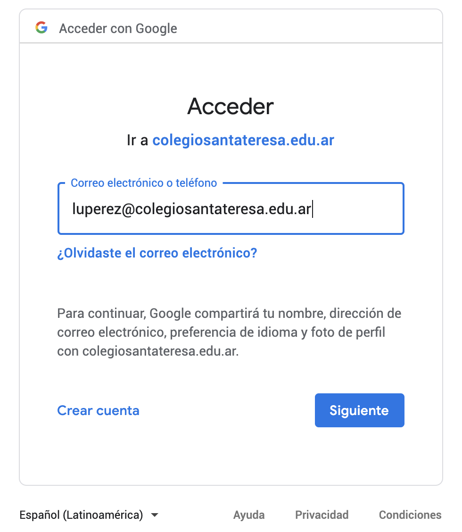
Task: Open the "Condiciones" footer link
Action: click(x=410, y=515)
